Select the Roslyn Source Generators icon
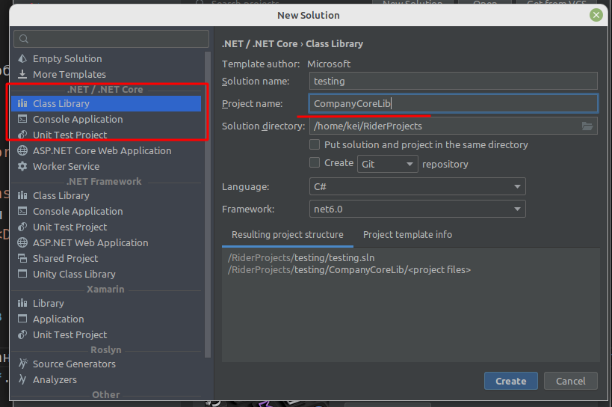 coord(22,364)
